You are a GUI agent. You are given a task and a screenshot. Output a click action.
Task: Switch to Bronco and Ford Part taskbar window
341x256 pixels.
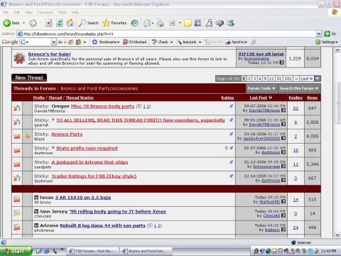click(146, 251)
